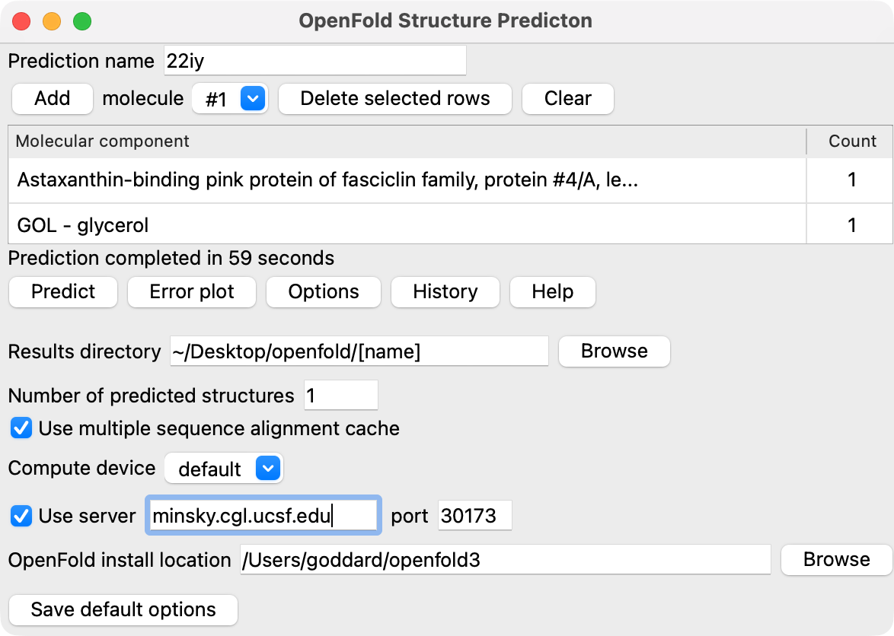Click Save default options
Viewport: 894px width, 636px height.
click(123, 609)
